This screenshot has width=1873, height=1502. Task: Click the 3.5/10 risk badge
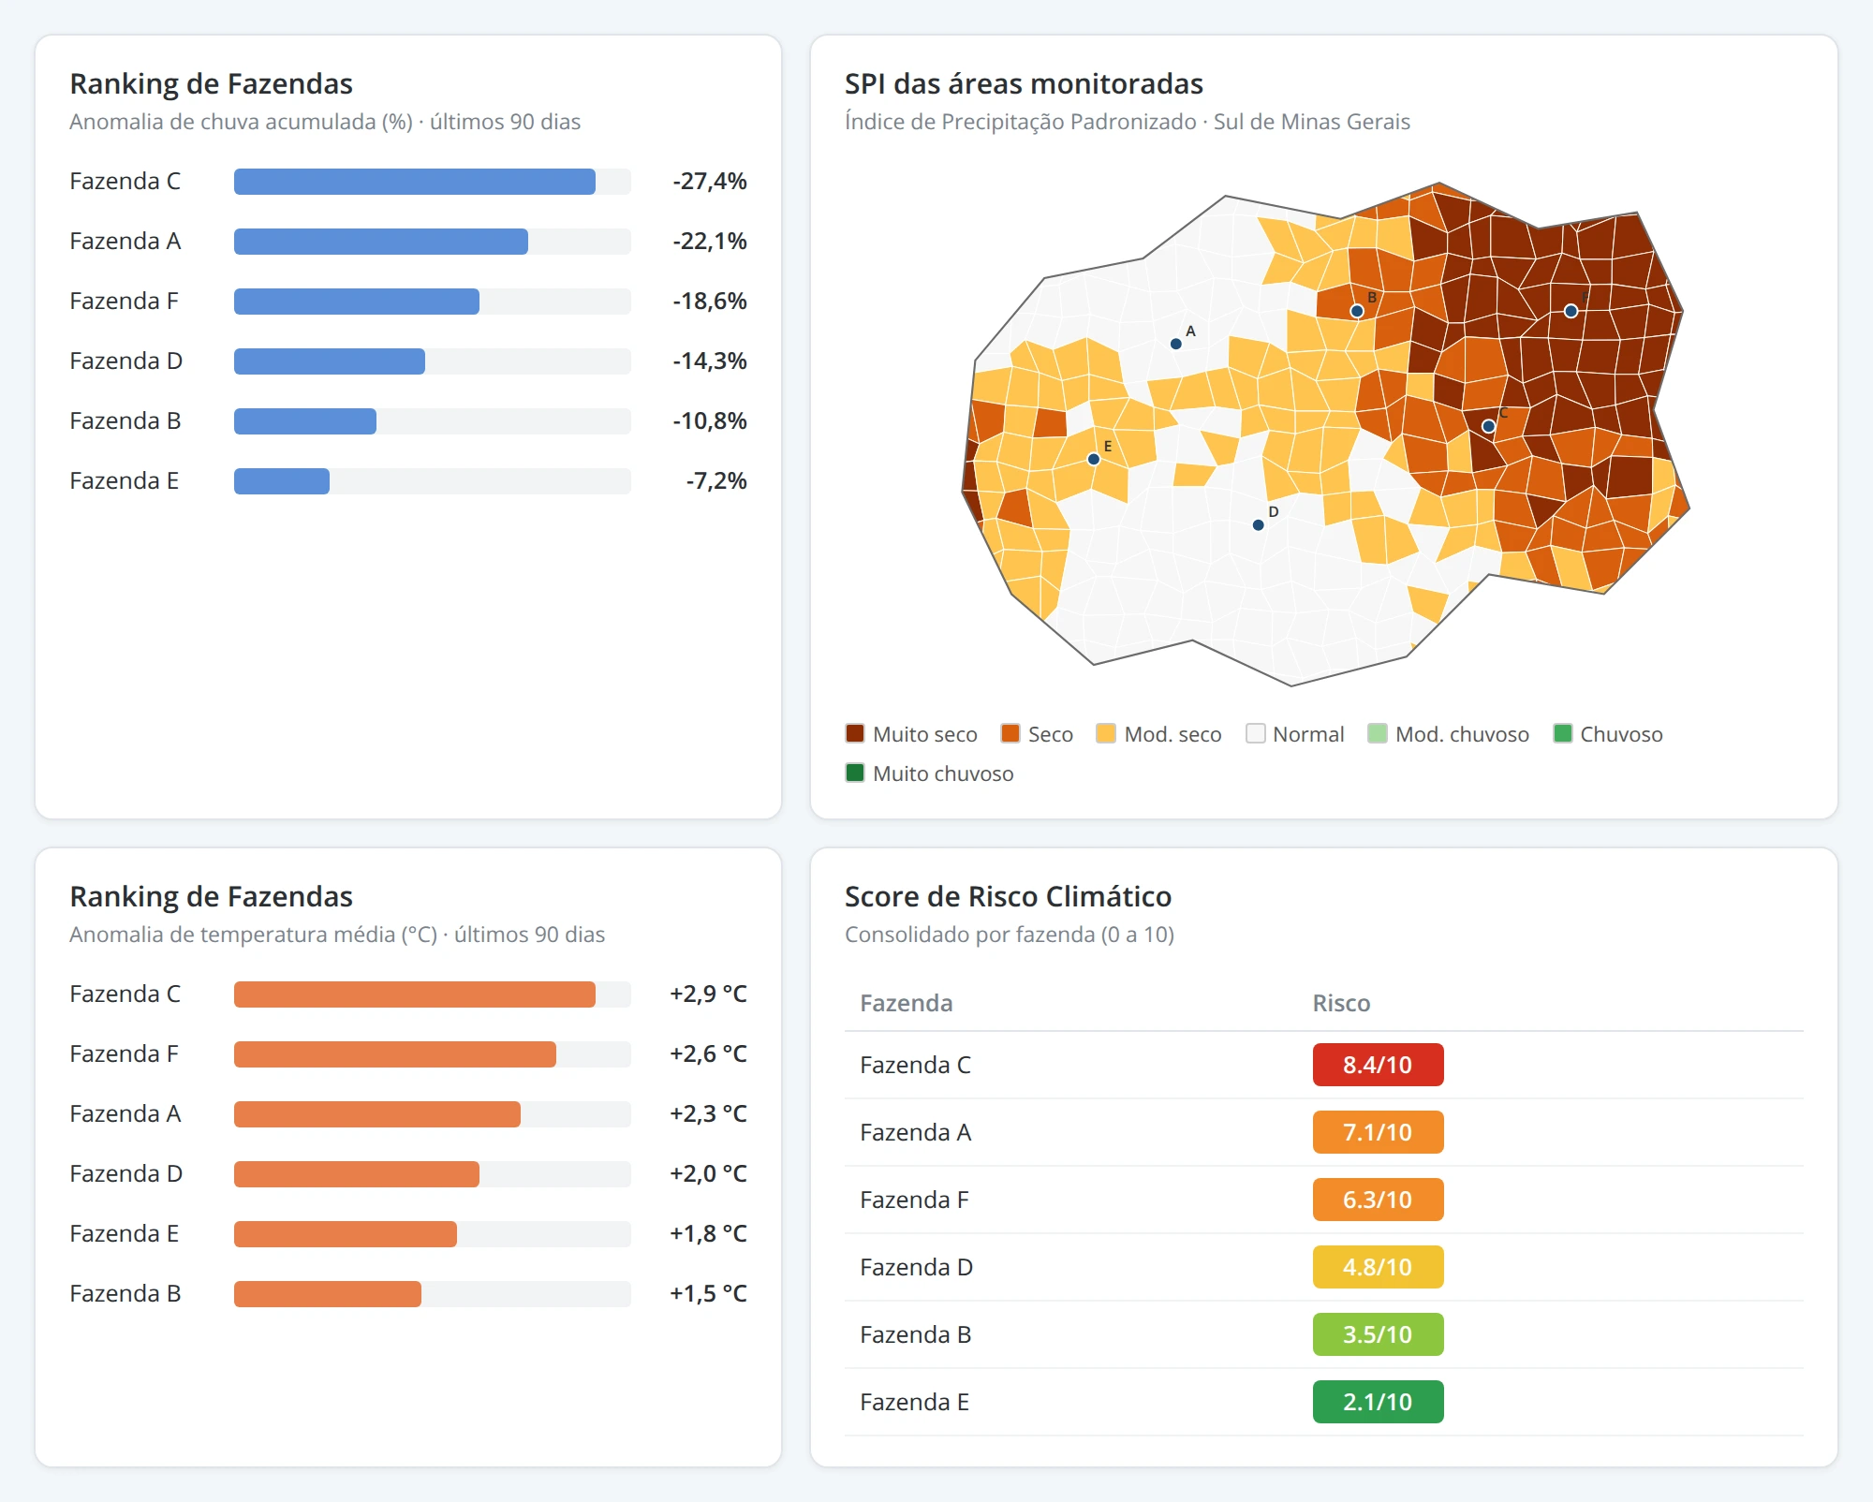[x=1378, y=1334]
